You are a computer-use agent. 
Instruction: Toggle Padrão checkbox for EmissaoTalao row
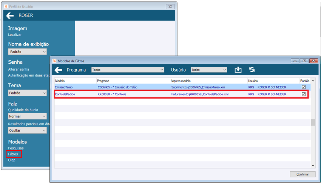click(304, 87)
